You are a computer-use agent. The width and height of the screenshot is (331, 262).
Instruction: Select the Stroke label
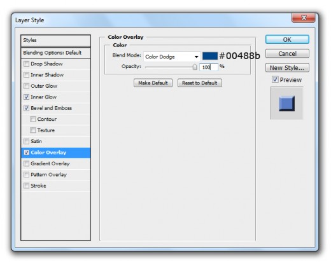click(x=38, y=186)
